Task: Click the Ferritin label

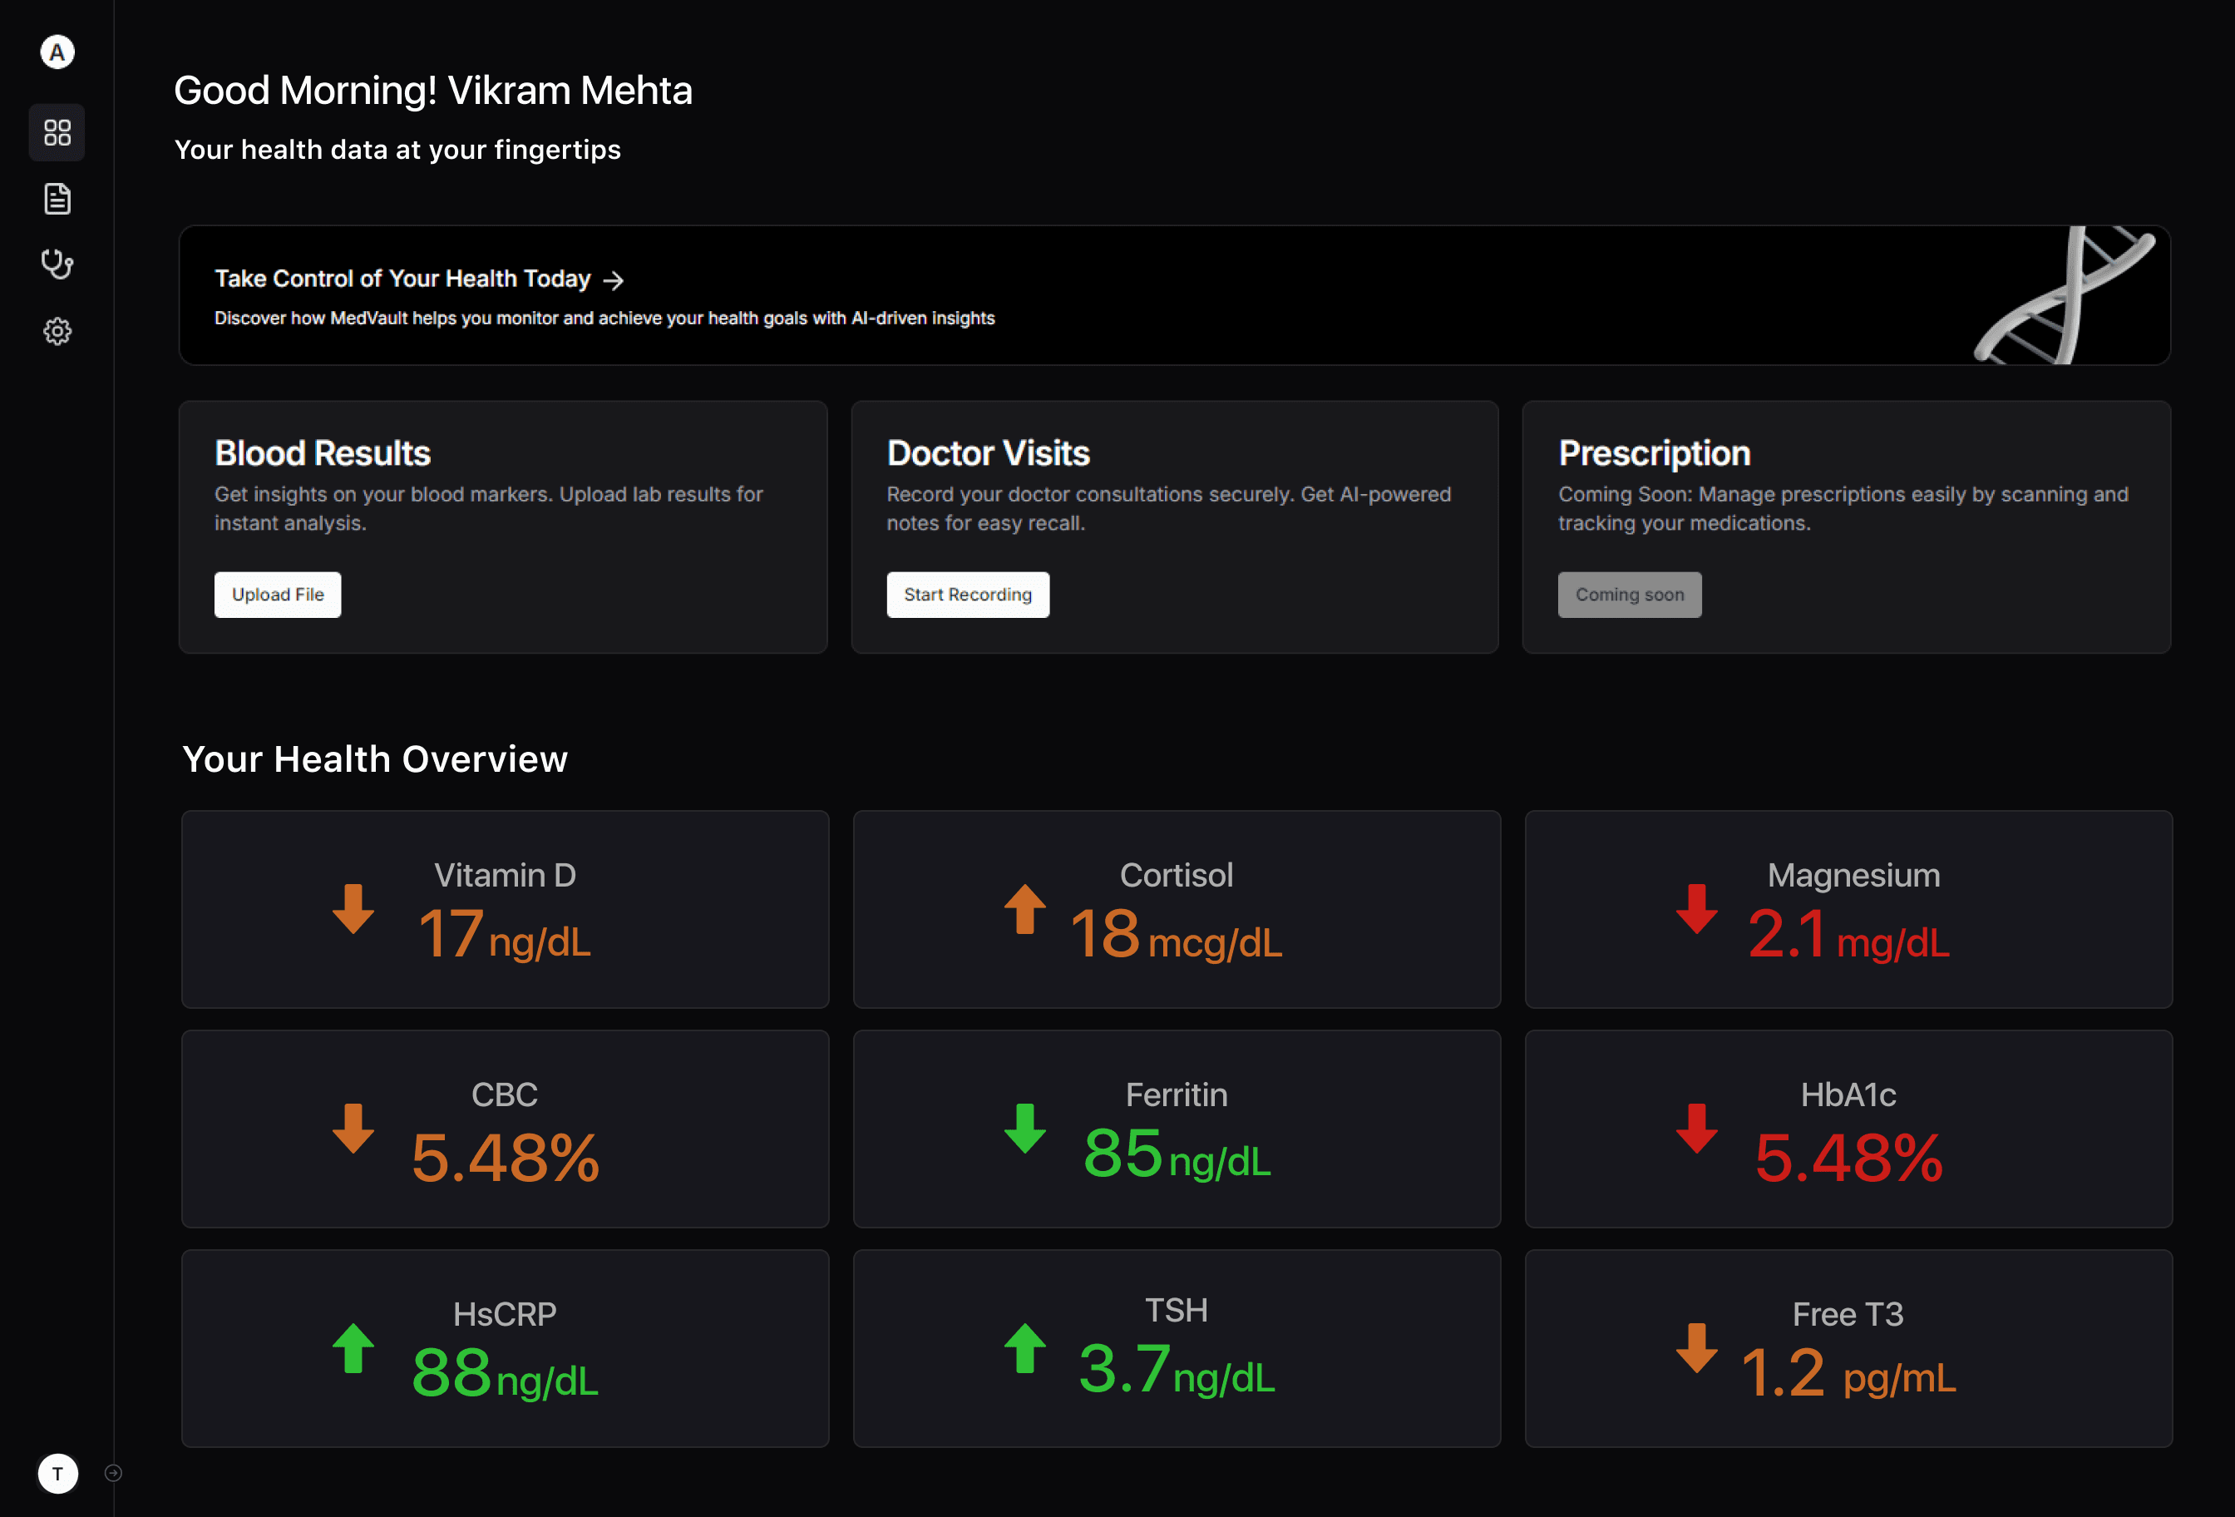Action: pyautogui.click(x=1177, y=1095)
